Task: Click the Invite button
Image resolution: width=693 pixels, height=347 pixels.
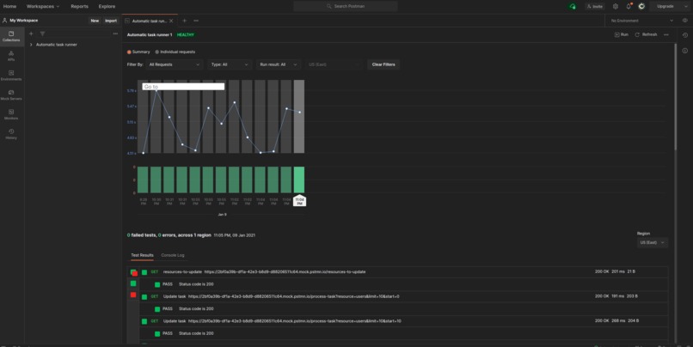Action: click(x=595, y=6)
